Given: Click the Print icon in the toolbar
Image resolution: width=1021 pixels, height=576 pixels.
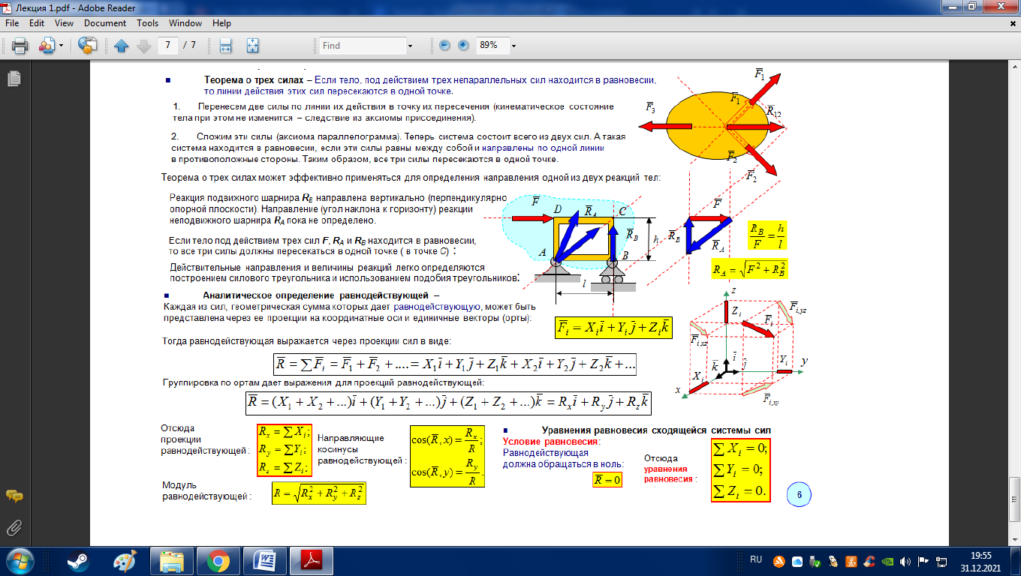Looking at the screenshot, I should (20, 46).
